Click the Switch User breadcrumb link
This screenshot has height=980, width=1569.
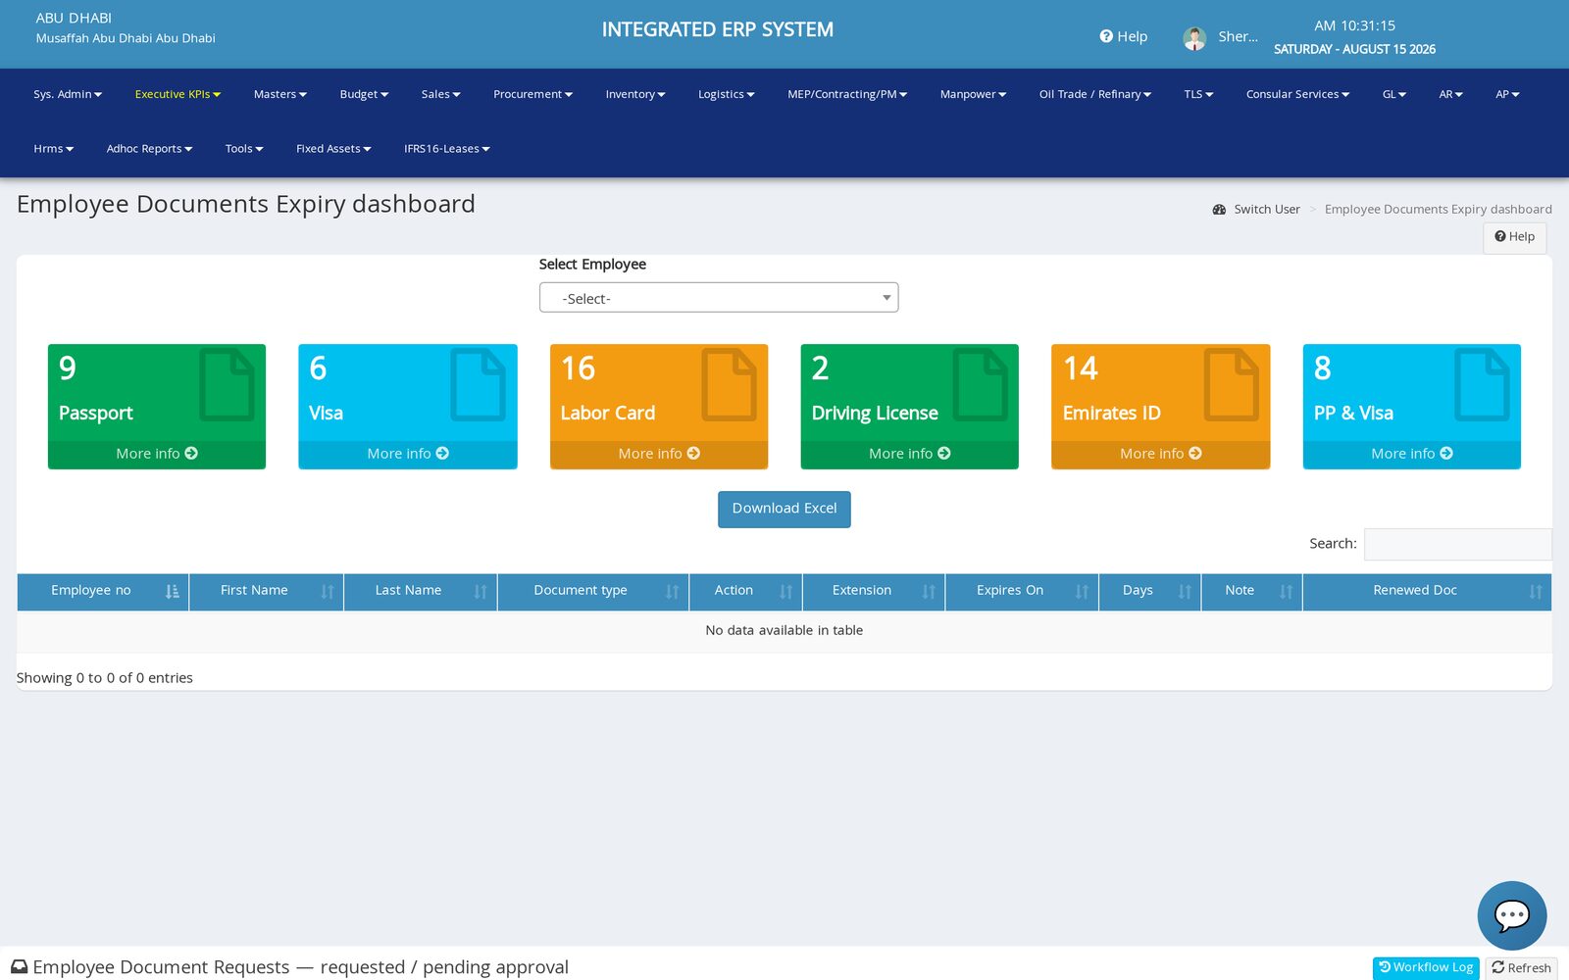[1266, 210]
